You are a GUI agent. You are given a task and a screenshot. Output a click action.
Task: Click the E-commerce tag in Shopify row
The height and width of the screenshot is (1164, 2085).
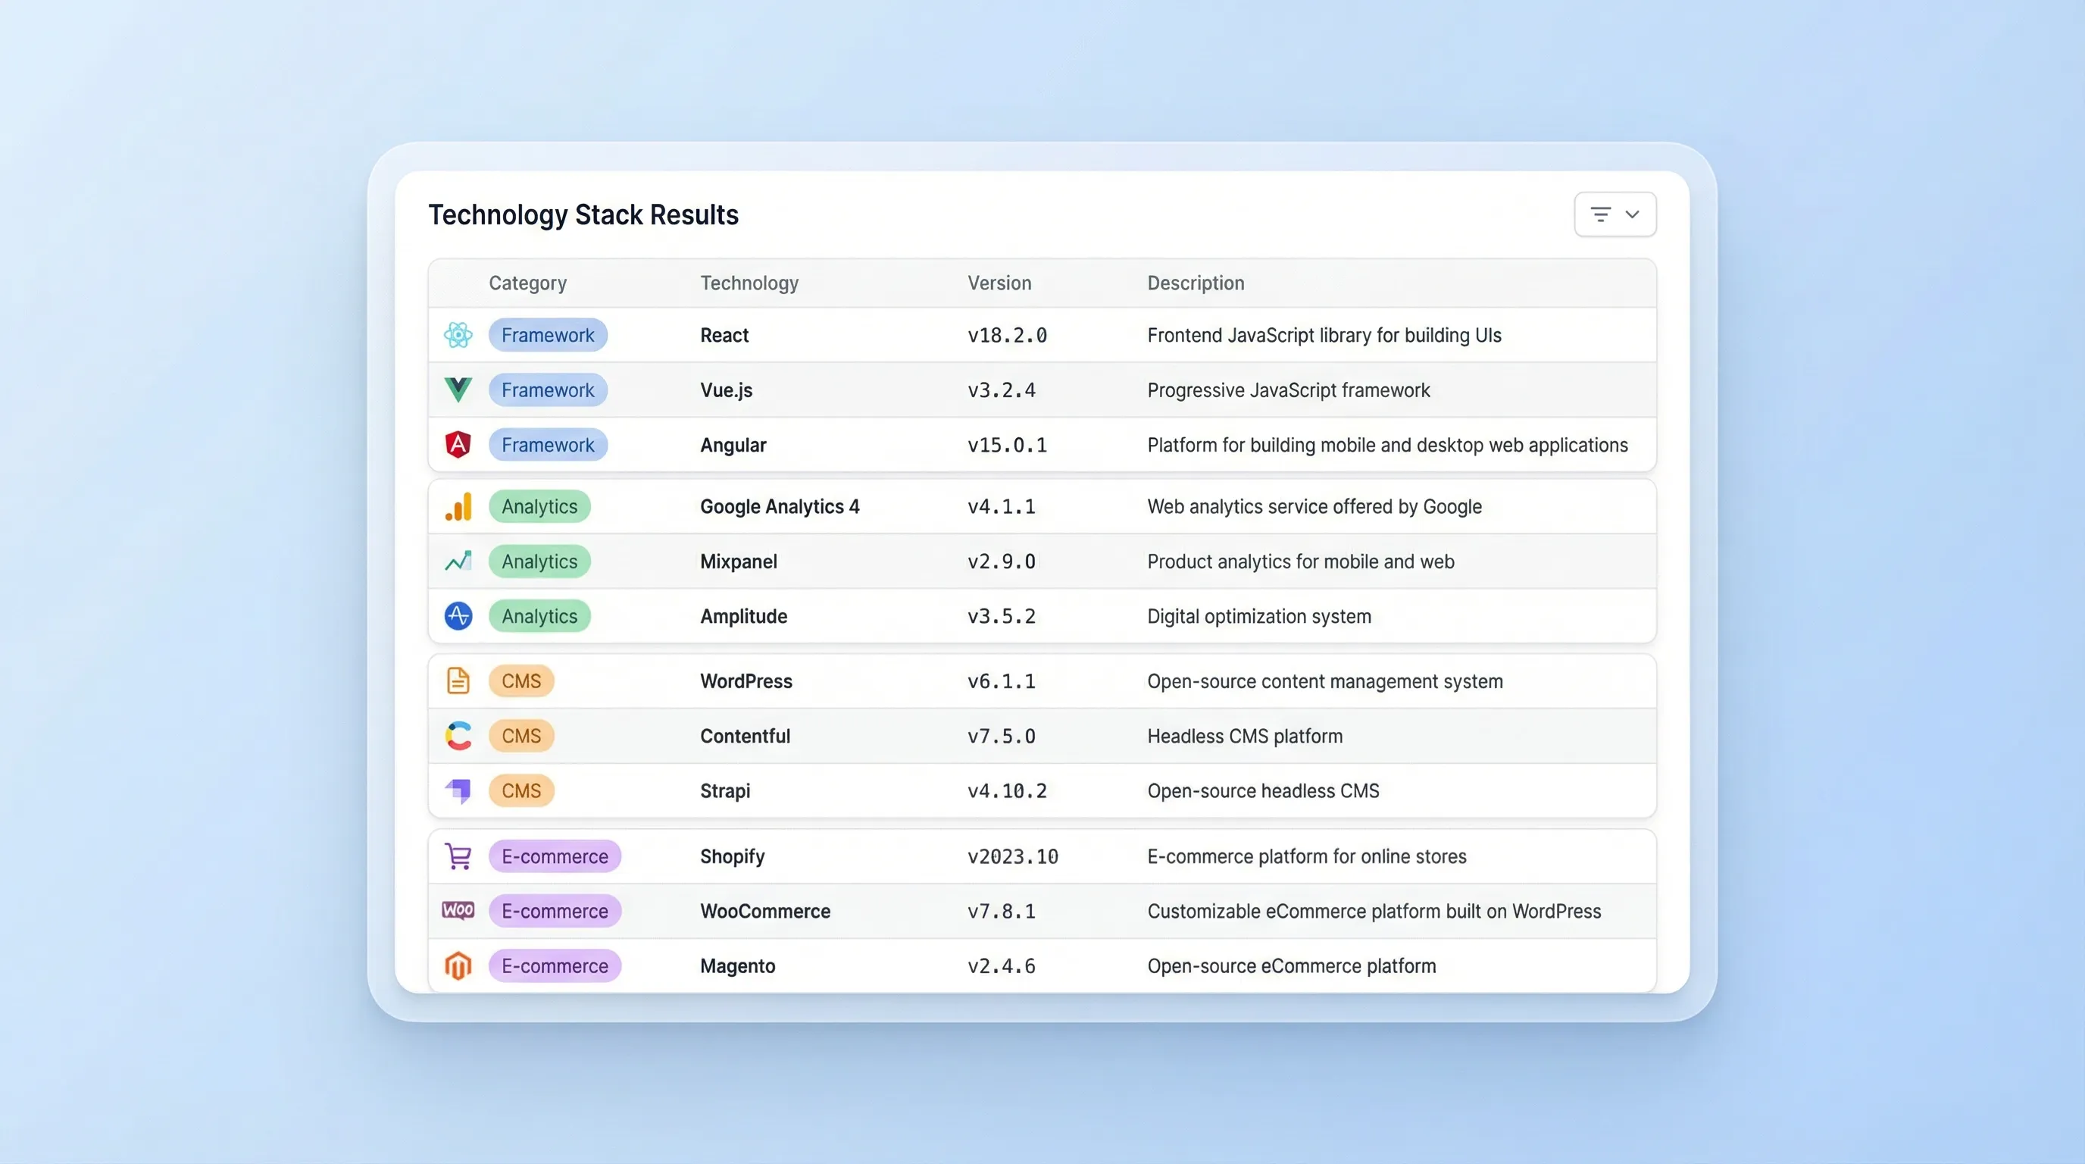[x=555, y=856]
